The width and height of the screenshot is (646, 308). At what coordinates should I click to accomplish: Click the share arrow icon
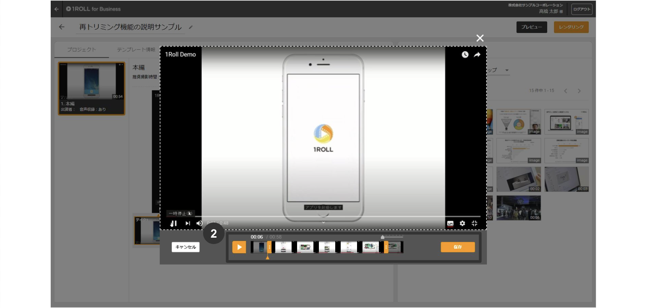pyautogui.click(x=477, y=55)
